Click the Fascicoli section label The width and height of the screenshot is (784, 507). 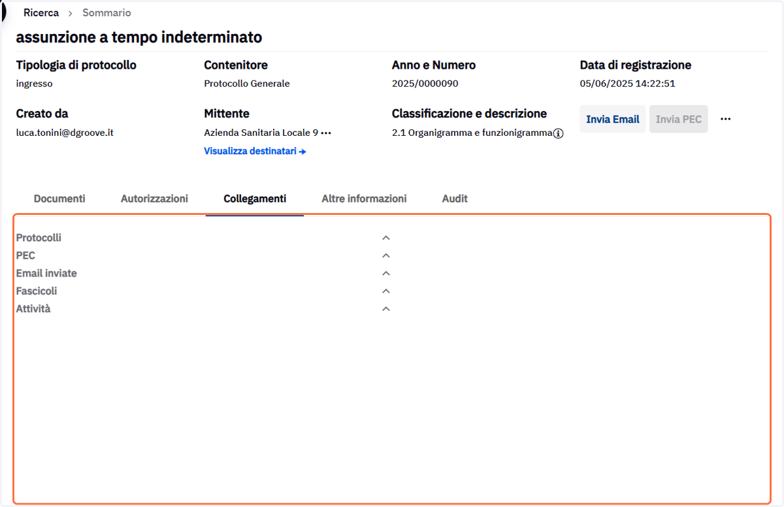point(37,291)
